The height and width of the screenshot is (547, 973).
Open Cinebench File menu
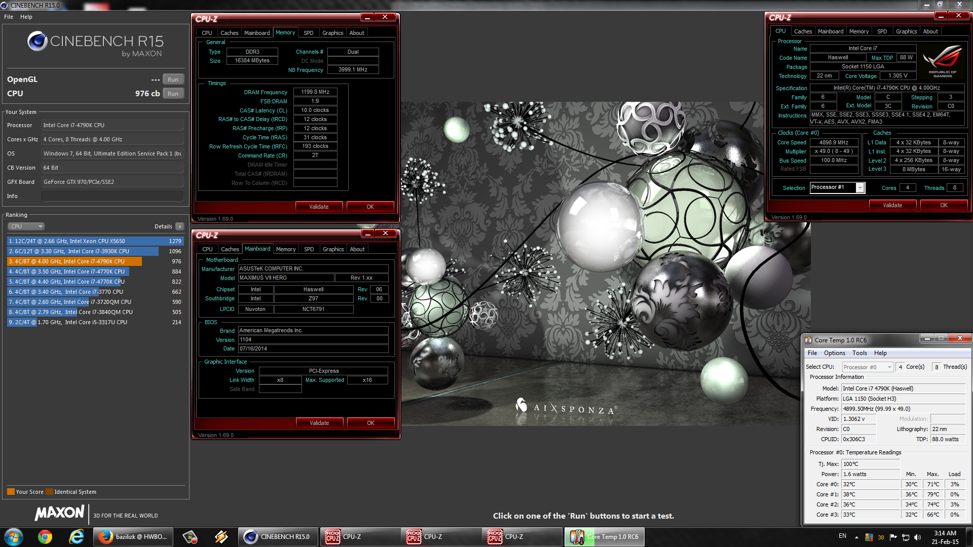click(9, 17)
